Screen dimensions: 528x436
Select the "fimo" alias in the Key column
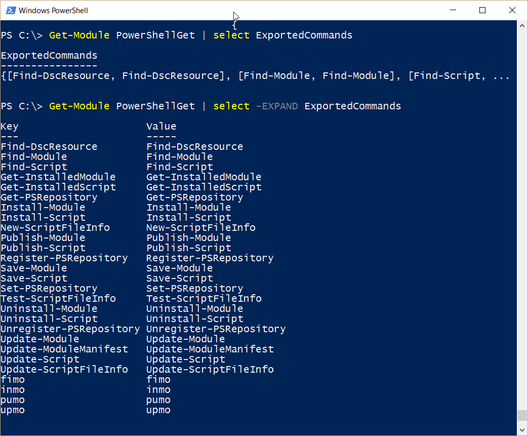pos(13,379)
